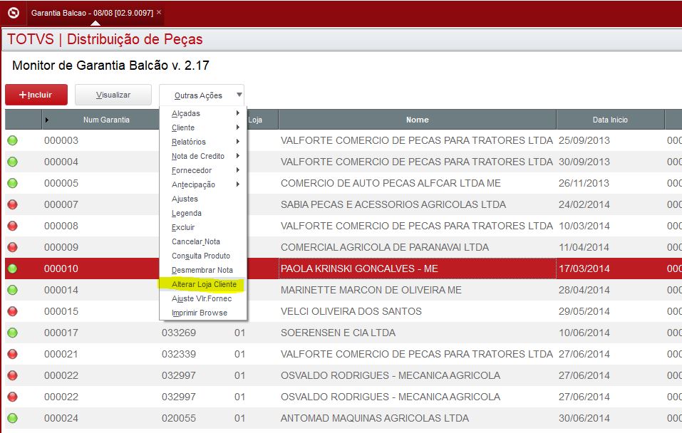Expand the Alçadas submenu
Viewport: 682px width, 433px height.
click(x=203, y=113)
